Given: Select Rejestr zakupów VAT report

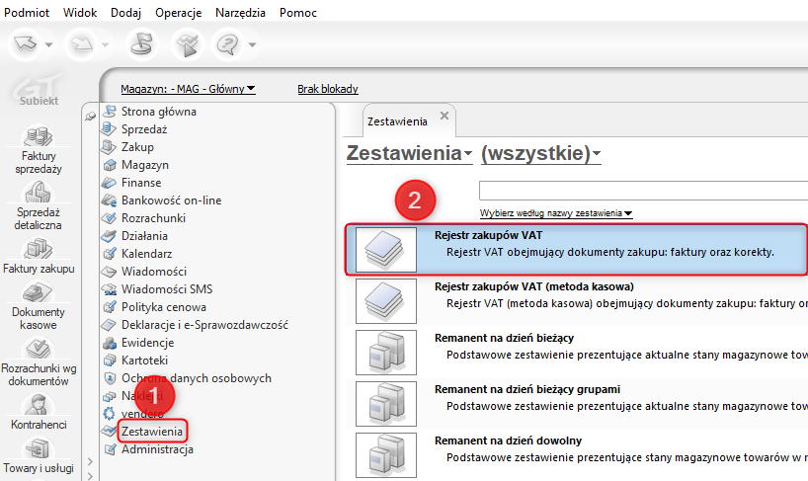Looking at the screenshot, I should coord(576,250).
